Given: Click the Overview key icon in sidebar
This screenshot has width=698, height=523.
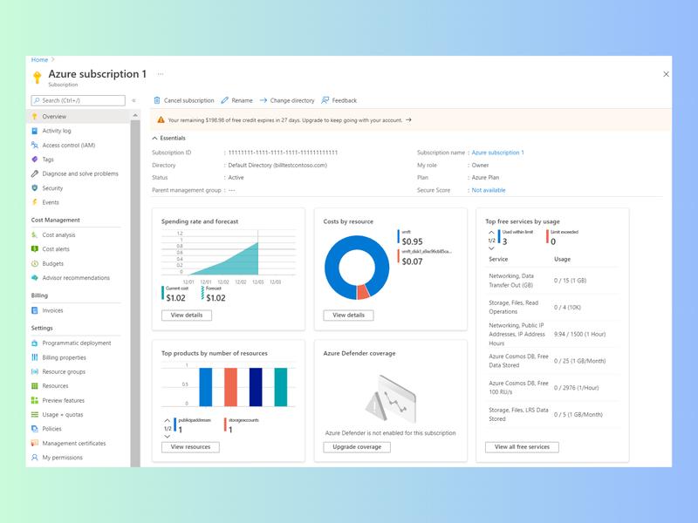Looking at the screenshot, I should [35, 117].
